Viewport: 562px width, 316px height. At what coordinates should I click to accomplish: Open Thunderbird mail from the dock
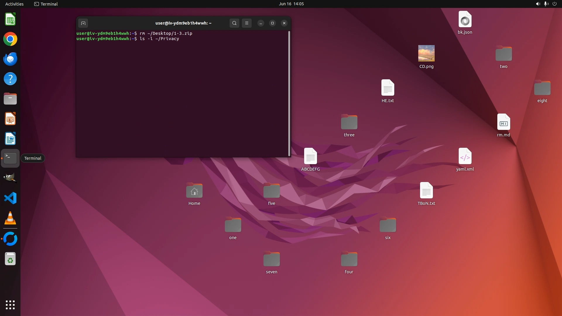(10, 59)
